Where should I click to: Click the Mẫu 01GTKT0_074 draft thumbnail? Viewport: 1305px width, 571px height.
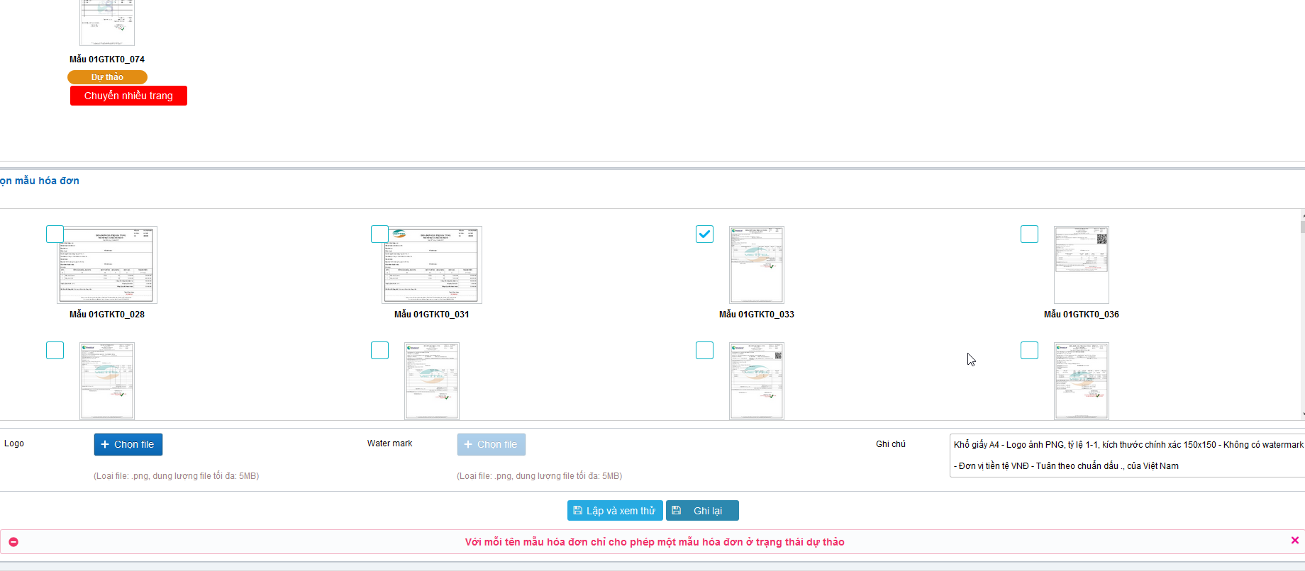point(107,23)
